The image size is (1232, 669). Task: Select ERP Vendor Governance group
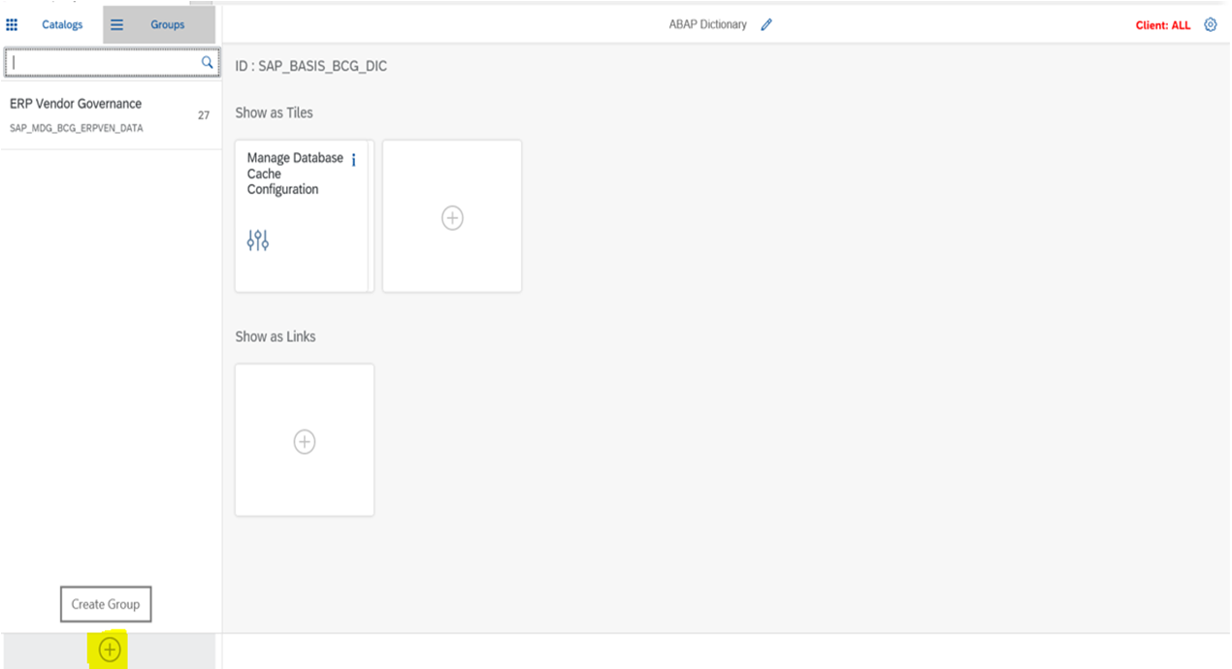(111, 115)
